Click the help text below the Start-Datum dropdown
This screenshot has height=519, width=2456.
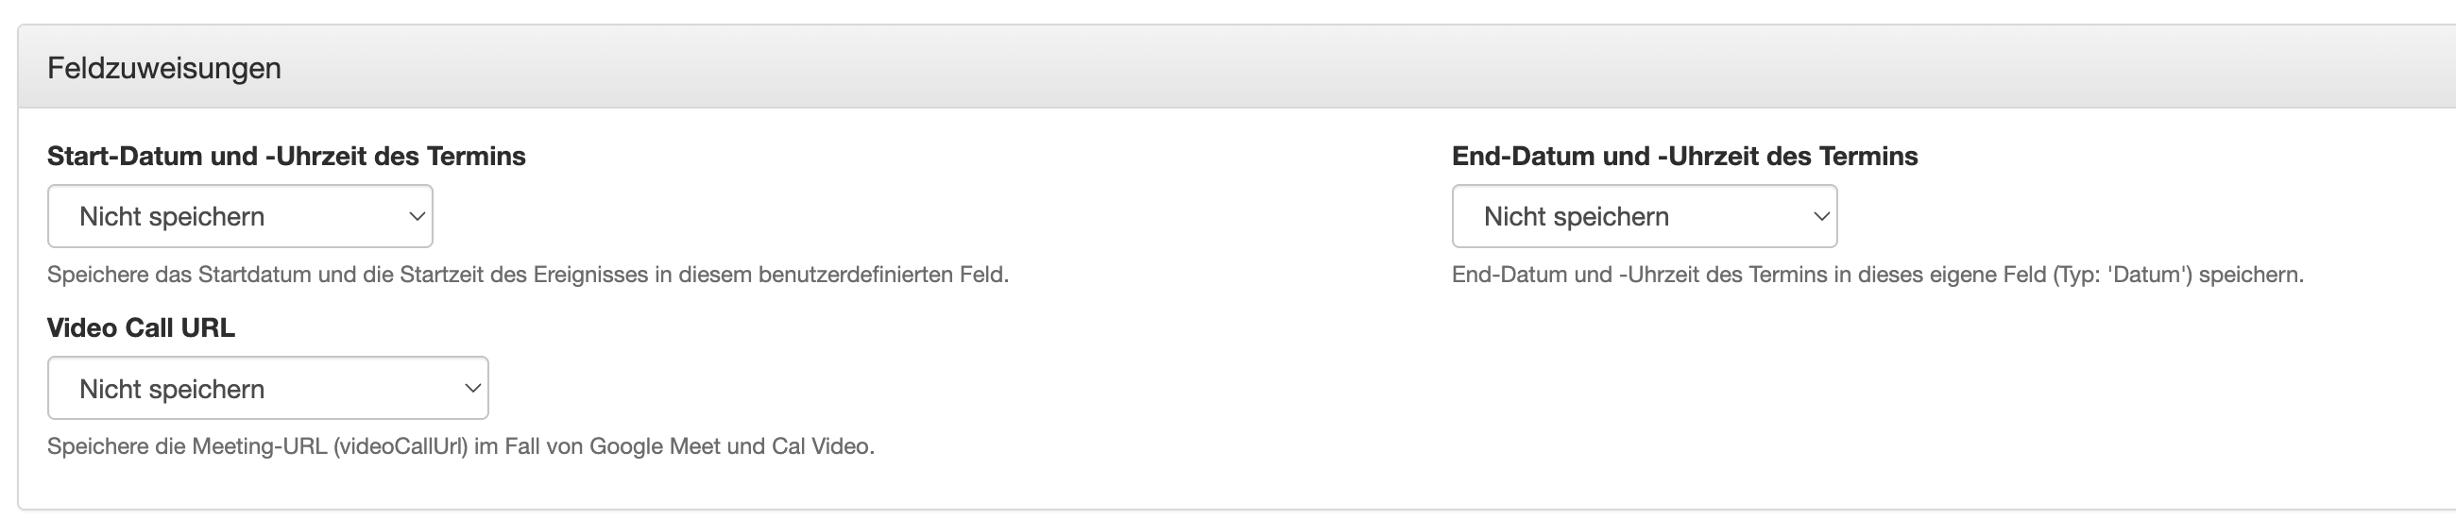coord(527,276)
